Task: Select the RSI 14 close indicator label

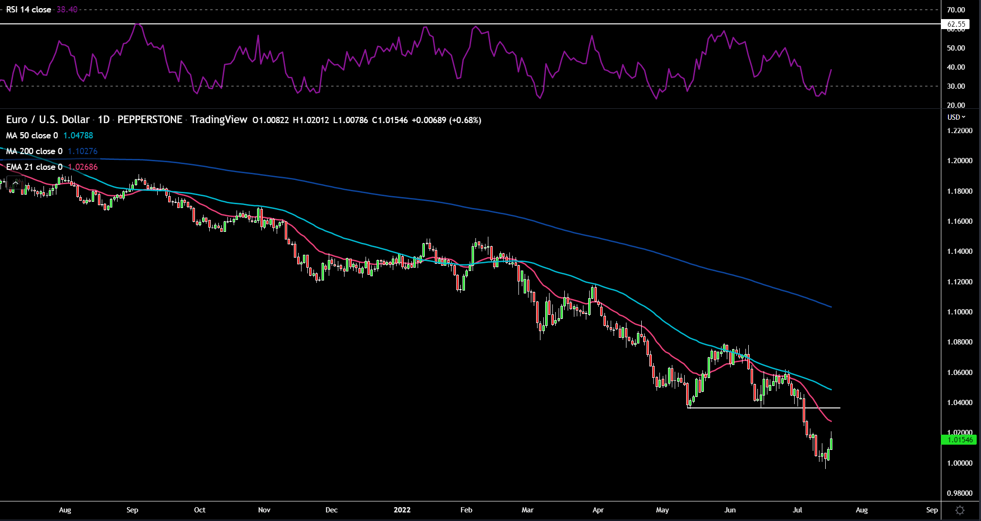Action: (29, 10)
